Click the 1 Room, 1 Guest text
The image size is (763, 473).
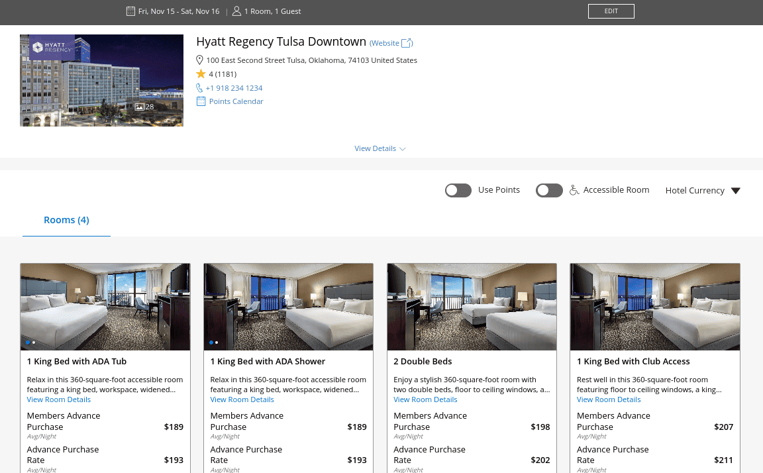pyautogui.click(x=272, y=11)
